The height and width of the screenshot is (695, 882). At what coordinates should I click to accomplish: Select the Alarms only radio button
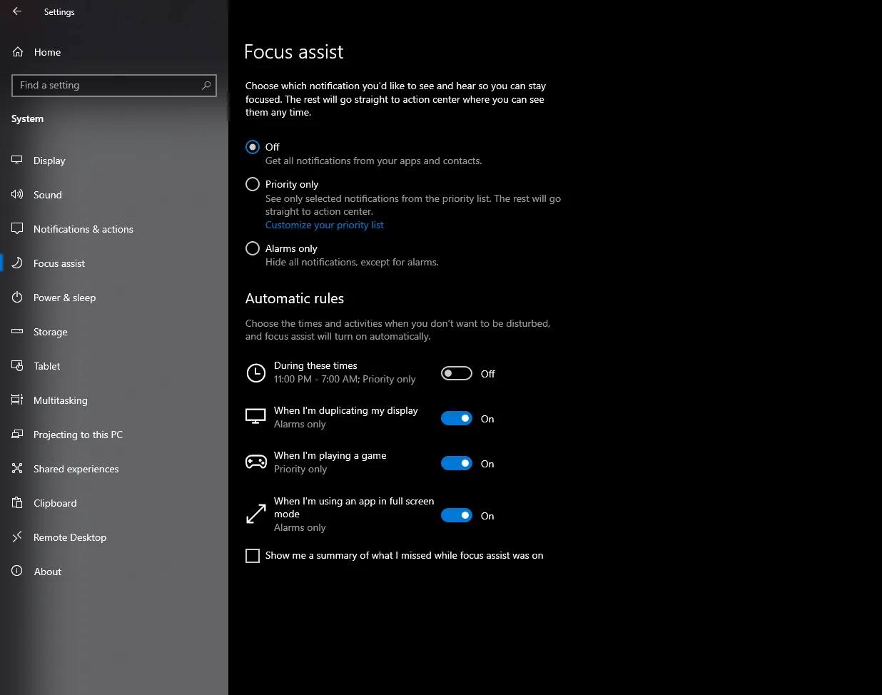(253, 248)
